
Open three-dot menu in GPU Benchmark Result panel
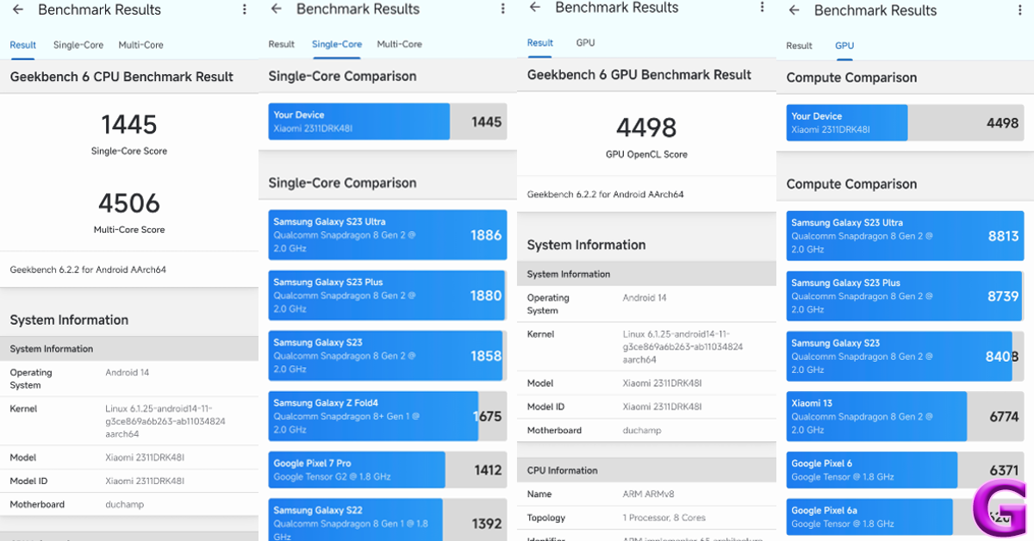[x=763, y=7]
